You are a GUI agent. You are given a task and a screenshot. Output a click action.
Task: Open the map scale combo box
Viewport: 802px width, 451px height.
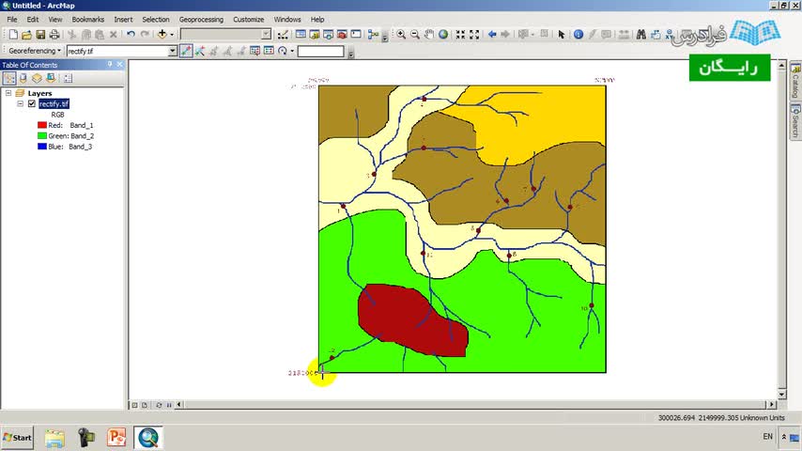click(x=225, y=35)
